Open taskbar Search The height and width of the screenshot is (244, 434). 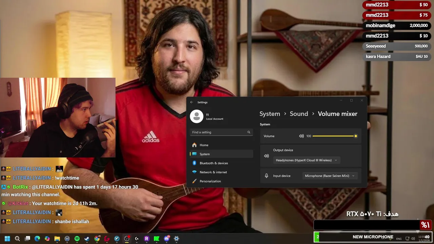(x=17, y=239)
